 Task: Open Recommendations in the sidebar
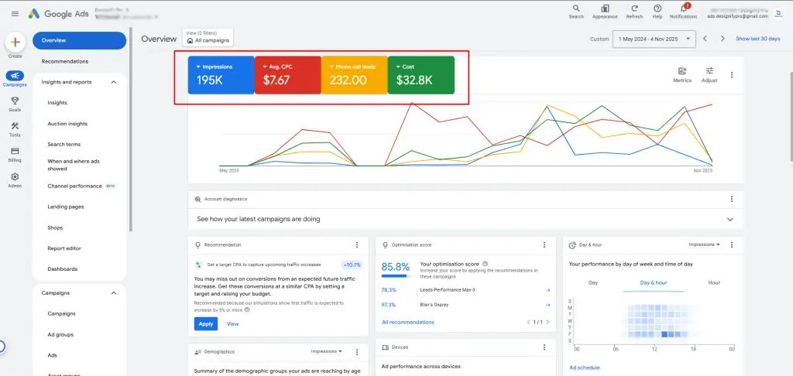pos(65,61)
